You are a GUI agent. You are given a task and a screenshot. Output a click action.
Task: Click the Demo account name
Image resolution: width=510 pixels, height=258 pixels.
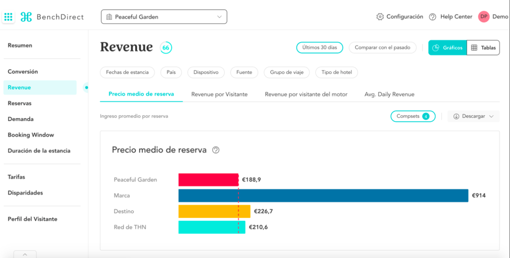coord(500,17)
